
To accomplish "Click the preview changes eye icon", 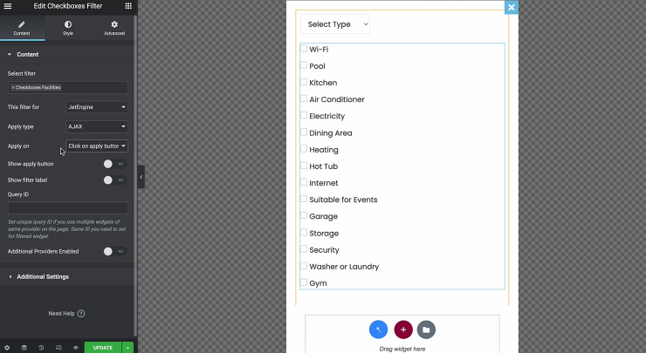I will (x=75, y=348).
